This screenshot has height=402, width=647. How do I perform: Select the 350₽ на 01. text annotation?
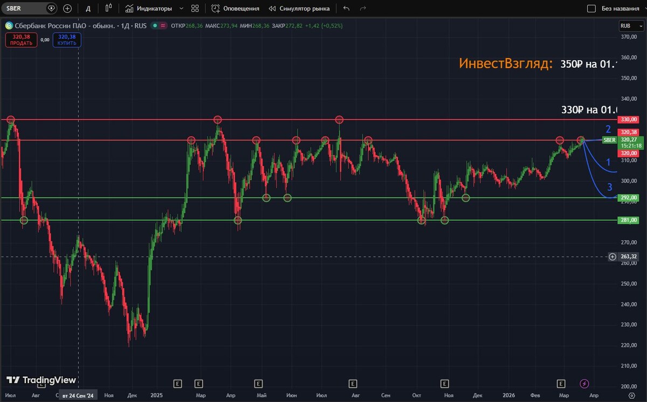point(589,64)
